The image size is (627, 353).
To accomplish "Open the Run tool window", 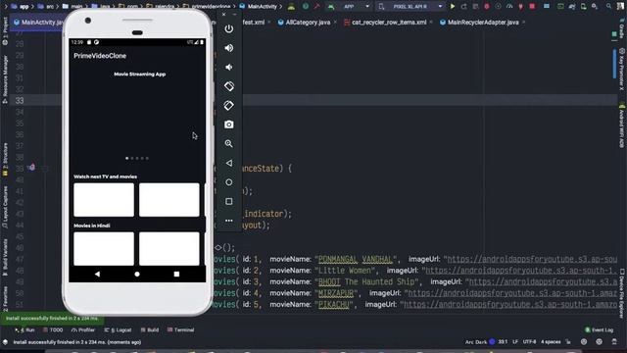I will pos(24,330).
